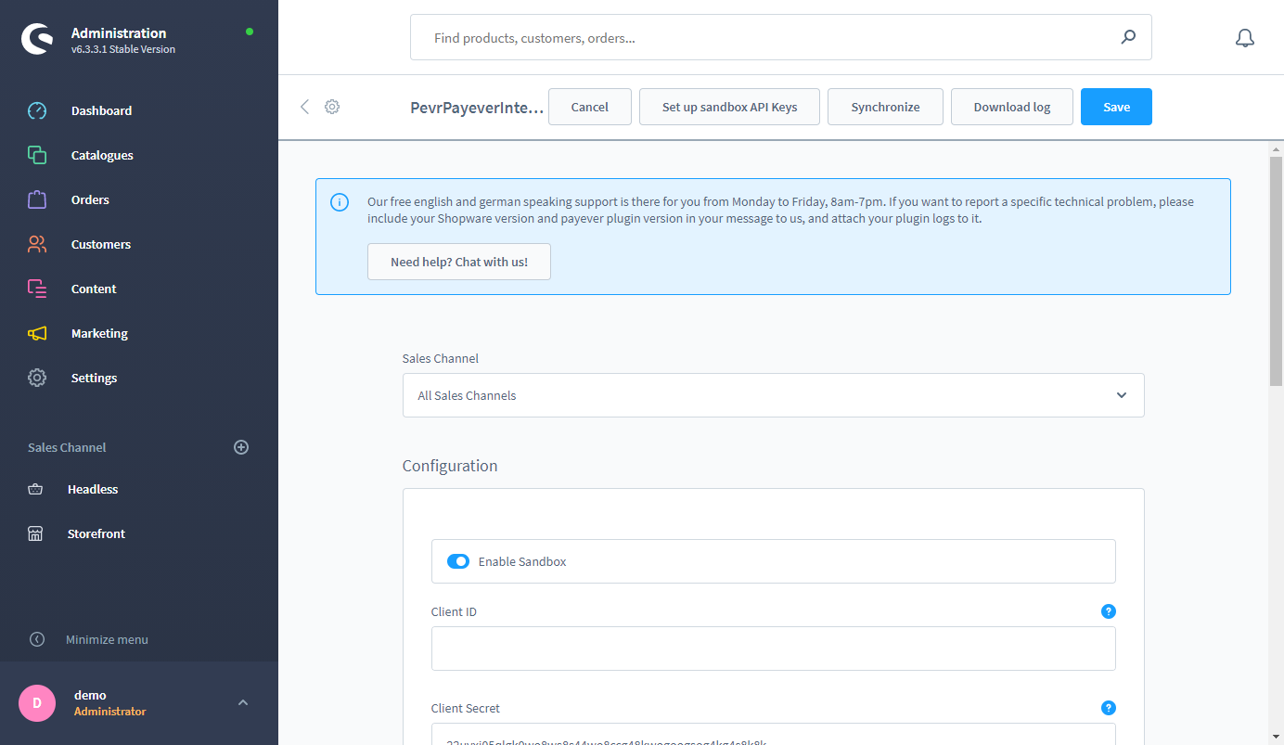Click the Customers people icon
The height and width of the screenshot is (745, 1284).
(37, 244)
